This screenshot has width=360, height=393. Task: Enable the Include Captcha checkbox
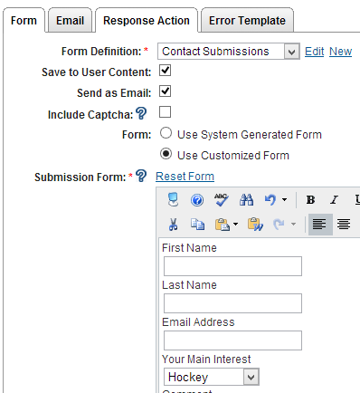pos(165,112)
